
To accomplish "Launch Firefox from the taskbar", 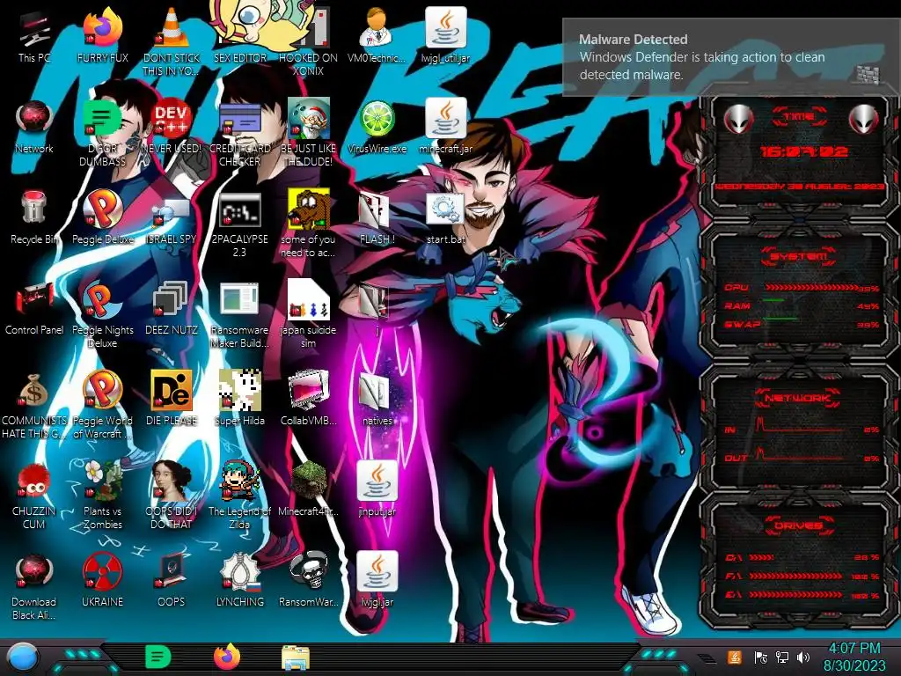I will (x=227, y=657).
